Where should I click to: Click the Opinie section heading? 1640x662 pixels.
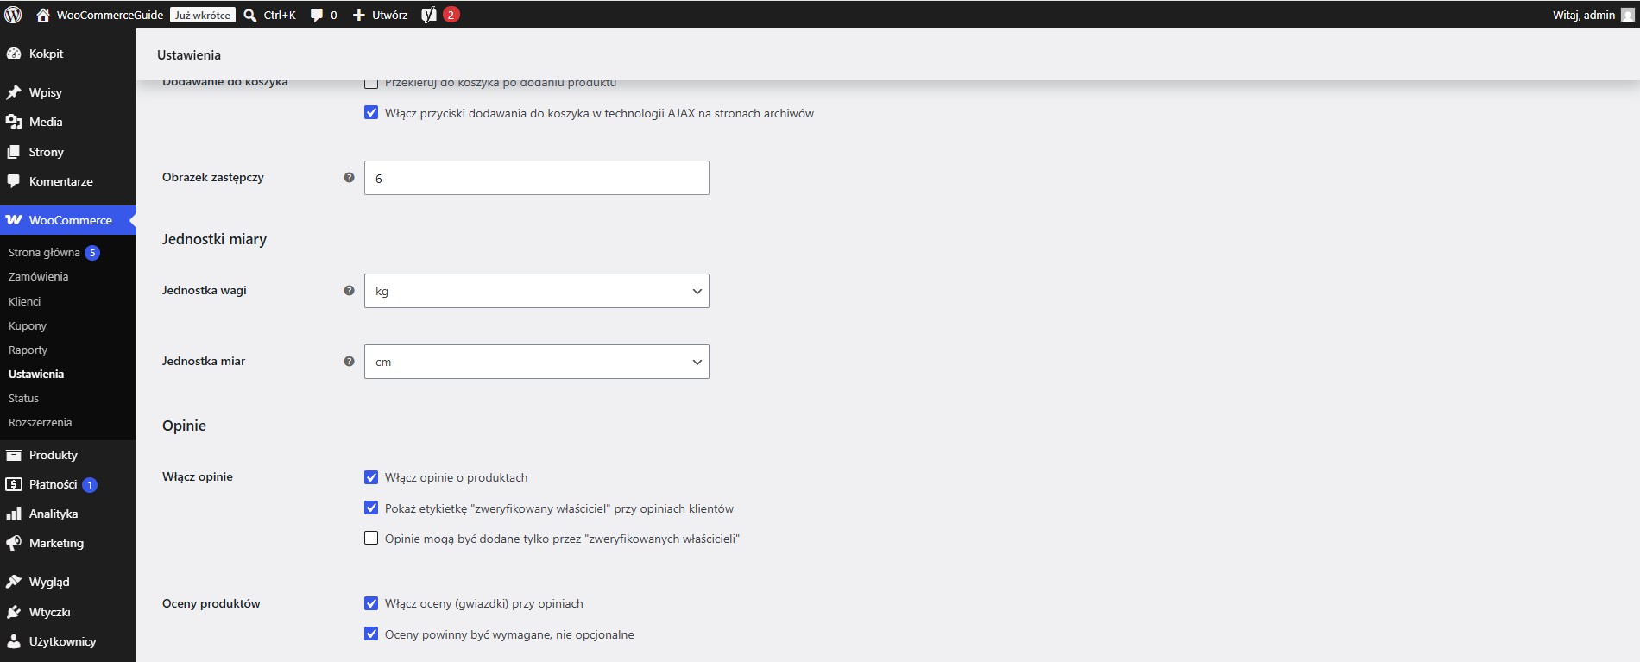[184, 426]
